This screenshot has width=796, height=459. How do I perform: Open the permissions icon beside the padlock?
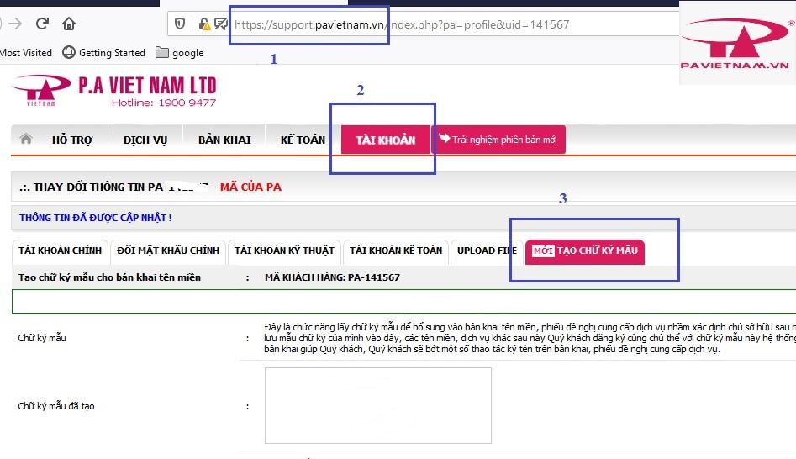(x=220, y=24)
